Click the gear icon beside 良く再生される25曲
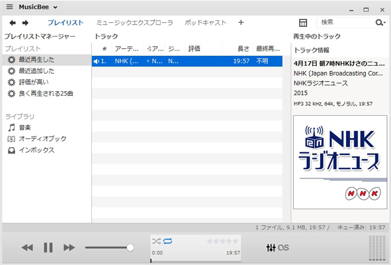This screenshot has width=391, height=265. coord(11,94)
